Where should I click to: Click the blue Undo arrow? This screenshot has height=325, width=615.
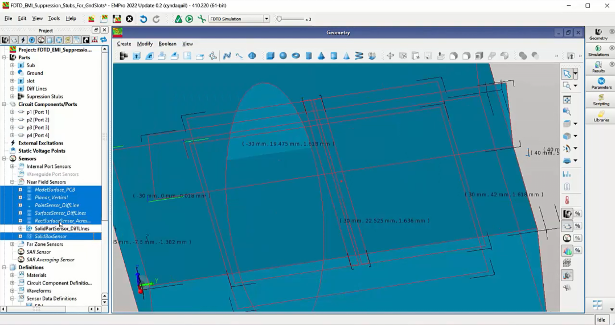[143, 19]
